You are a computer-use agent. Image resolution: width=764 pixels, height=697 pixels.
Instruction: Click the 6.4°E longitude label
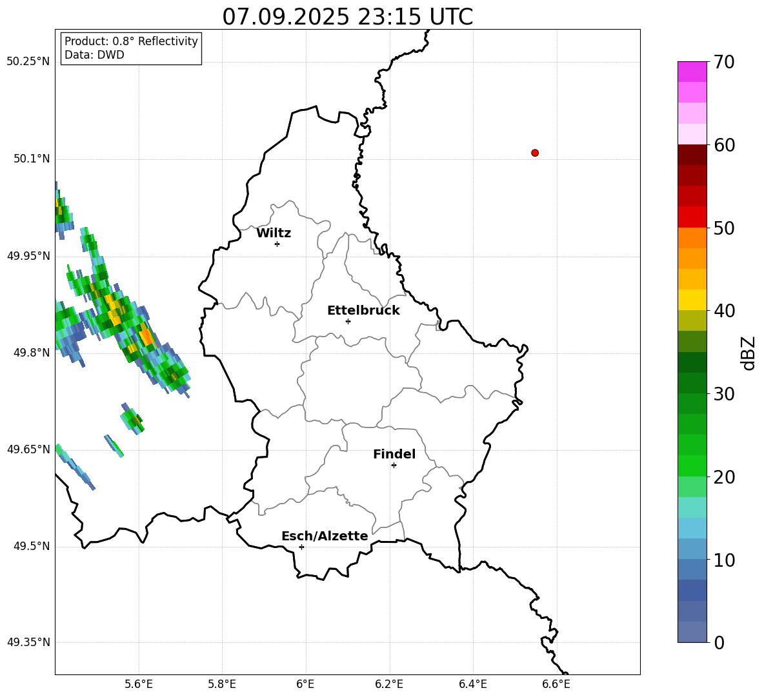(x=472, y=684)
